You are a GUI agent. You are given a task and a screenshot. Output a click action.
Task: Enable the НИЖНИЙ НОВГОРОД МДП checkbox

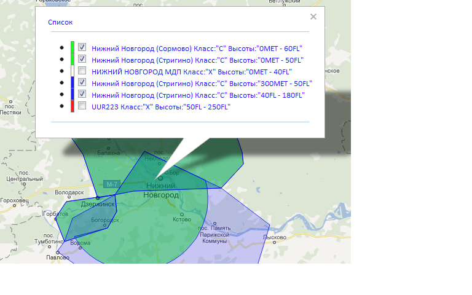82,71
